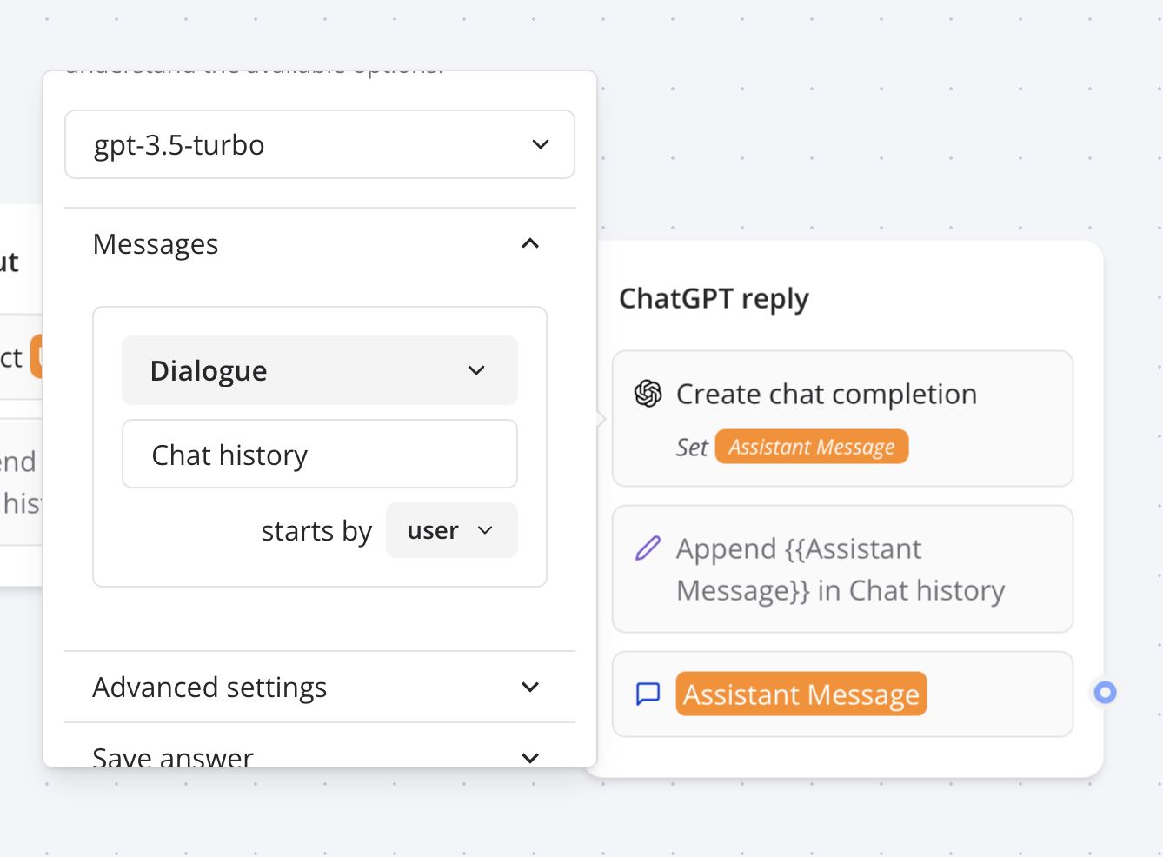Select the Assistant Message tag after Set
The width and height of the screenshot is (1163, 857).
click(811, 446)
